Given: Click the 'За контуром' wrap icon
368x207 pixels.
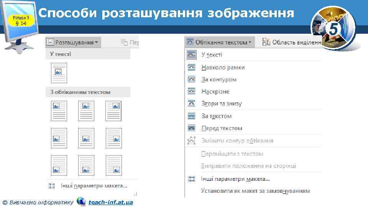Looking at the screenshot, I should point(192,79).
